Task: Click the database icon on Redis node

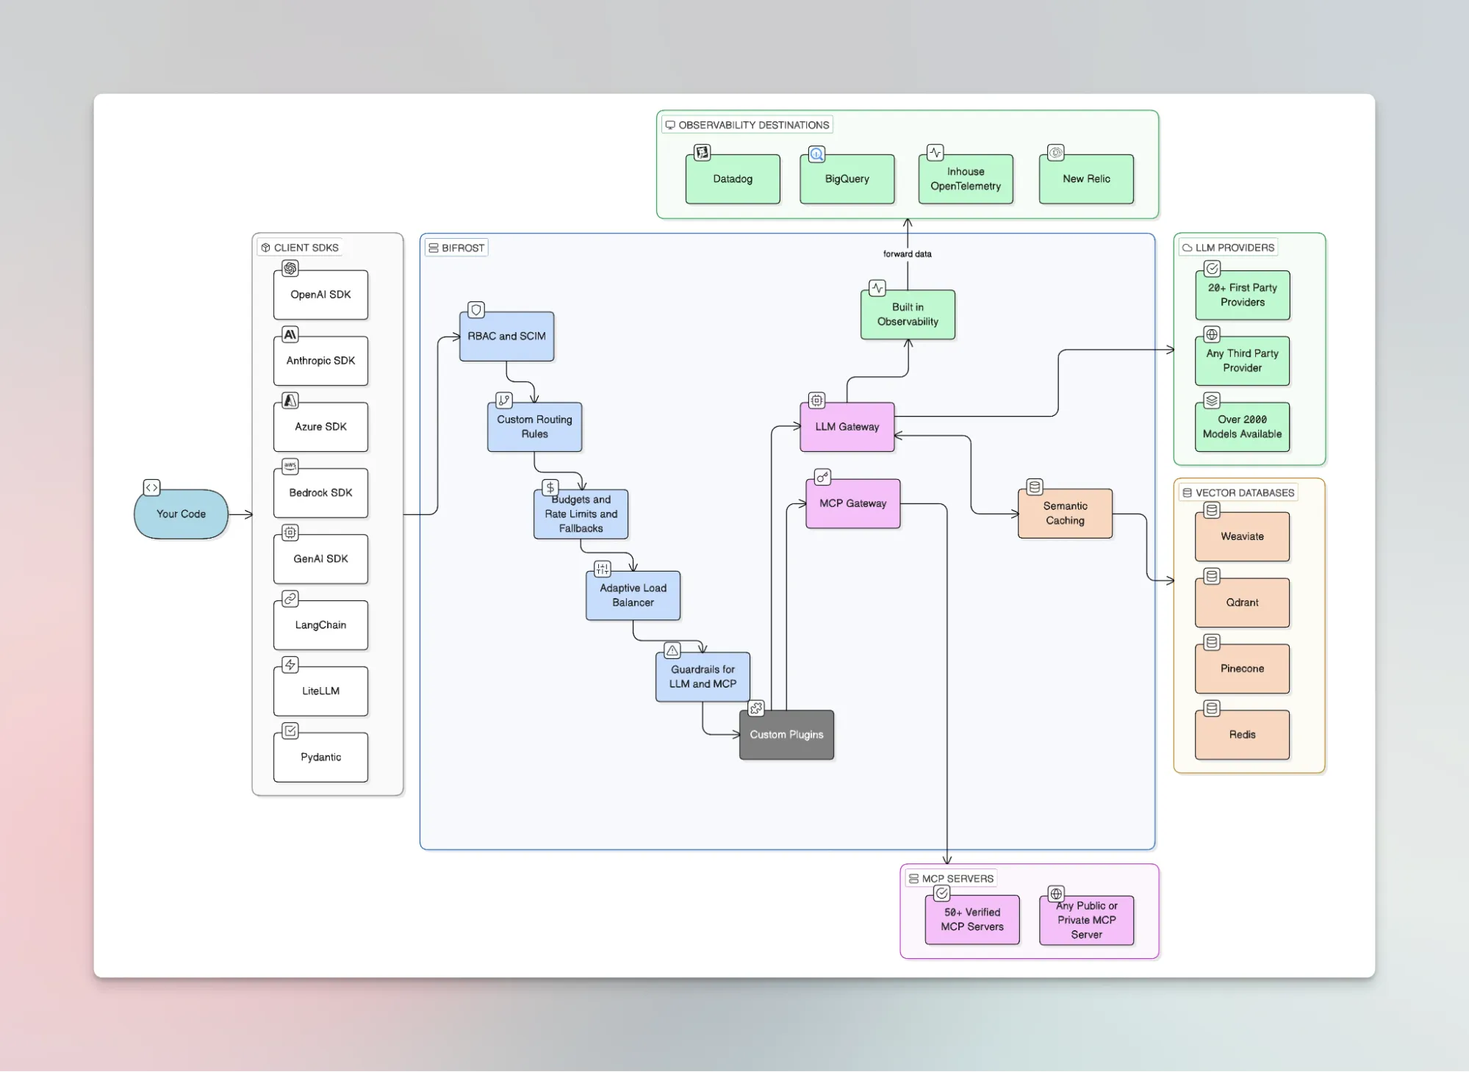Action: [1212, 709]
